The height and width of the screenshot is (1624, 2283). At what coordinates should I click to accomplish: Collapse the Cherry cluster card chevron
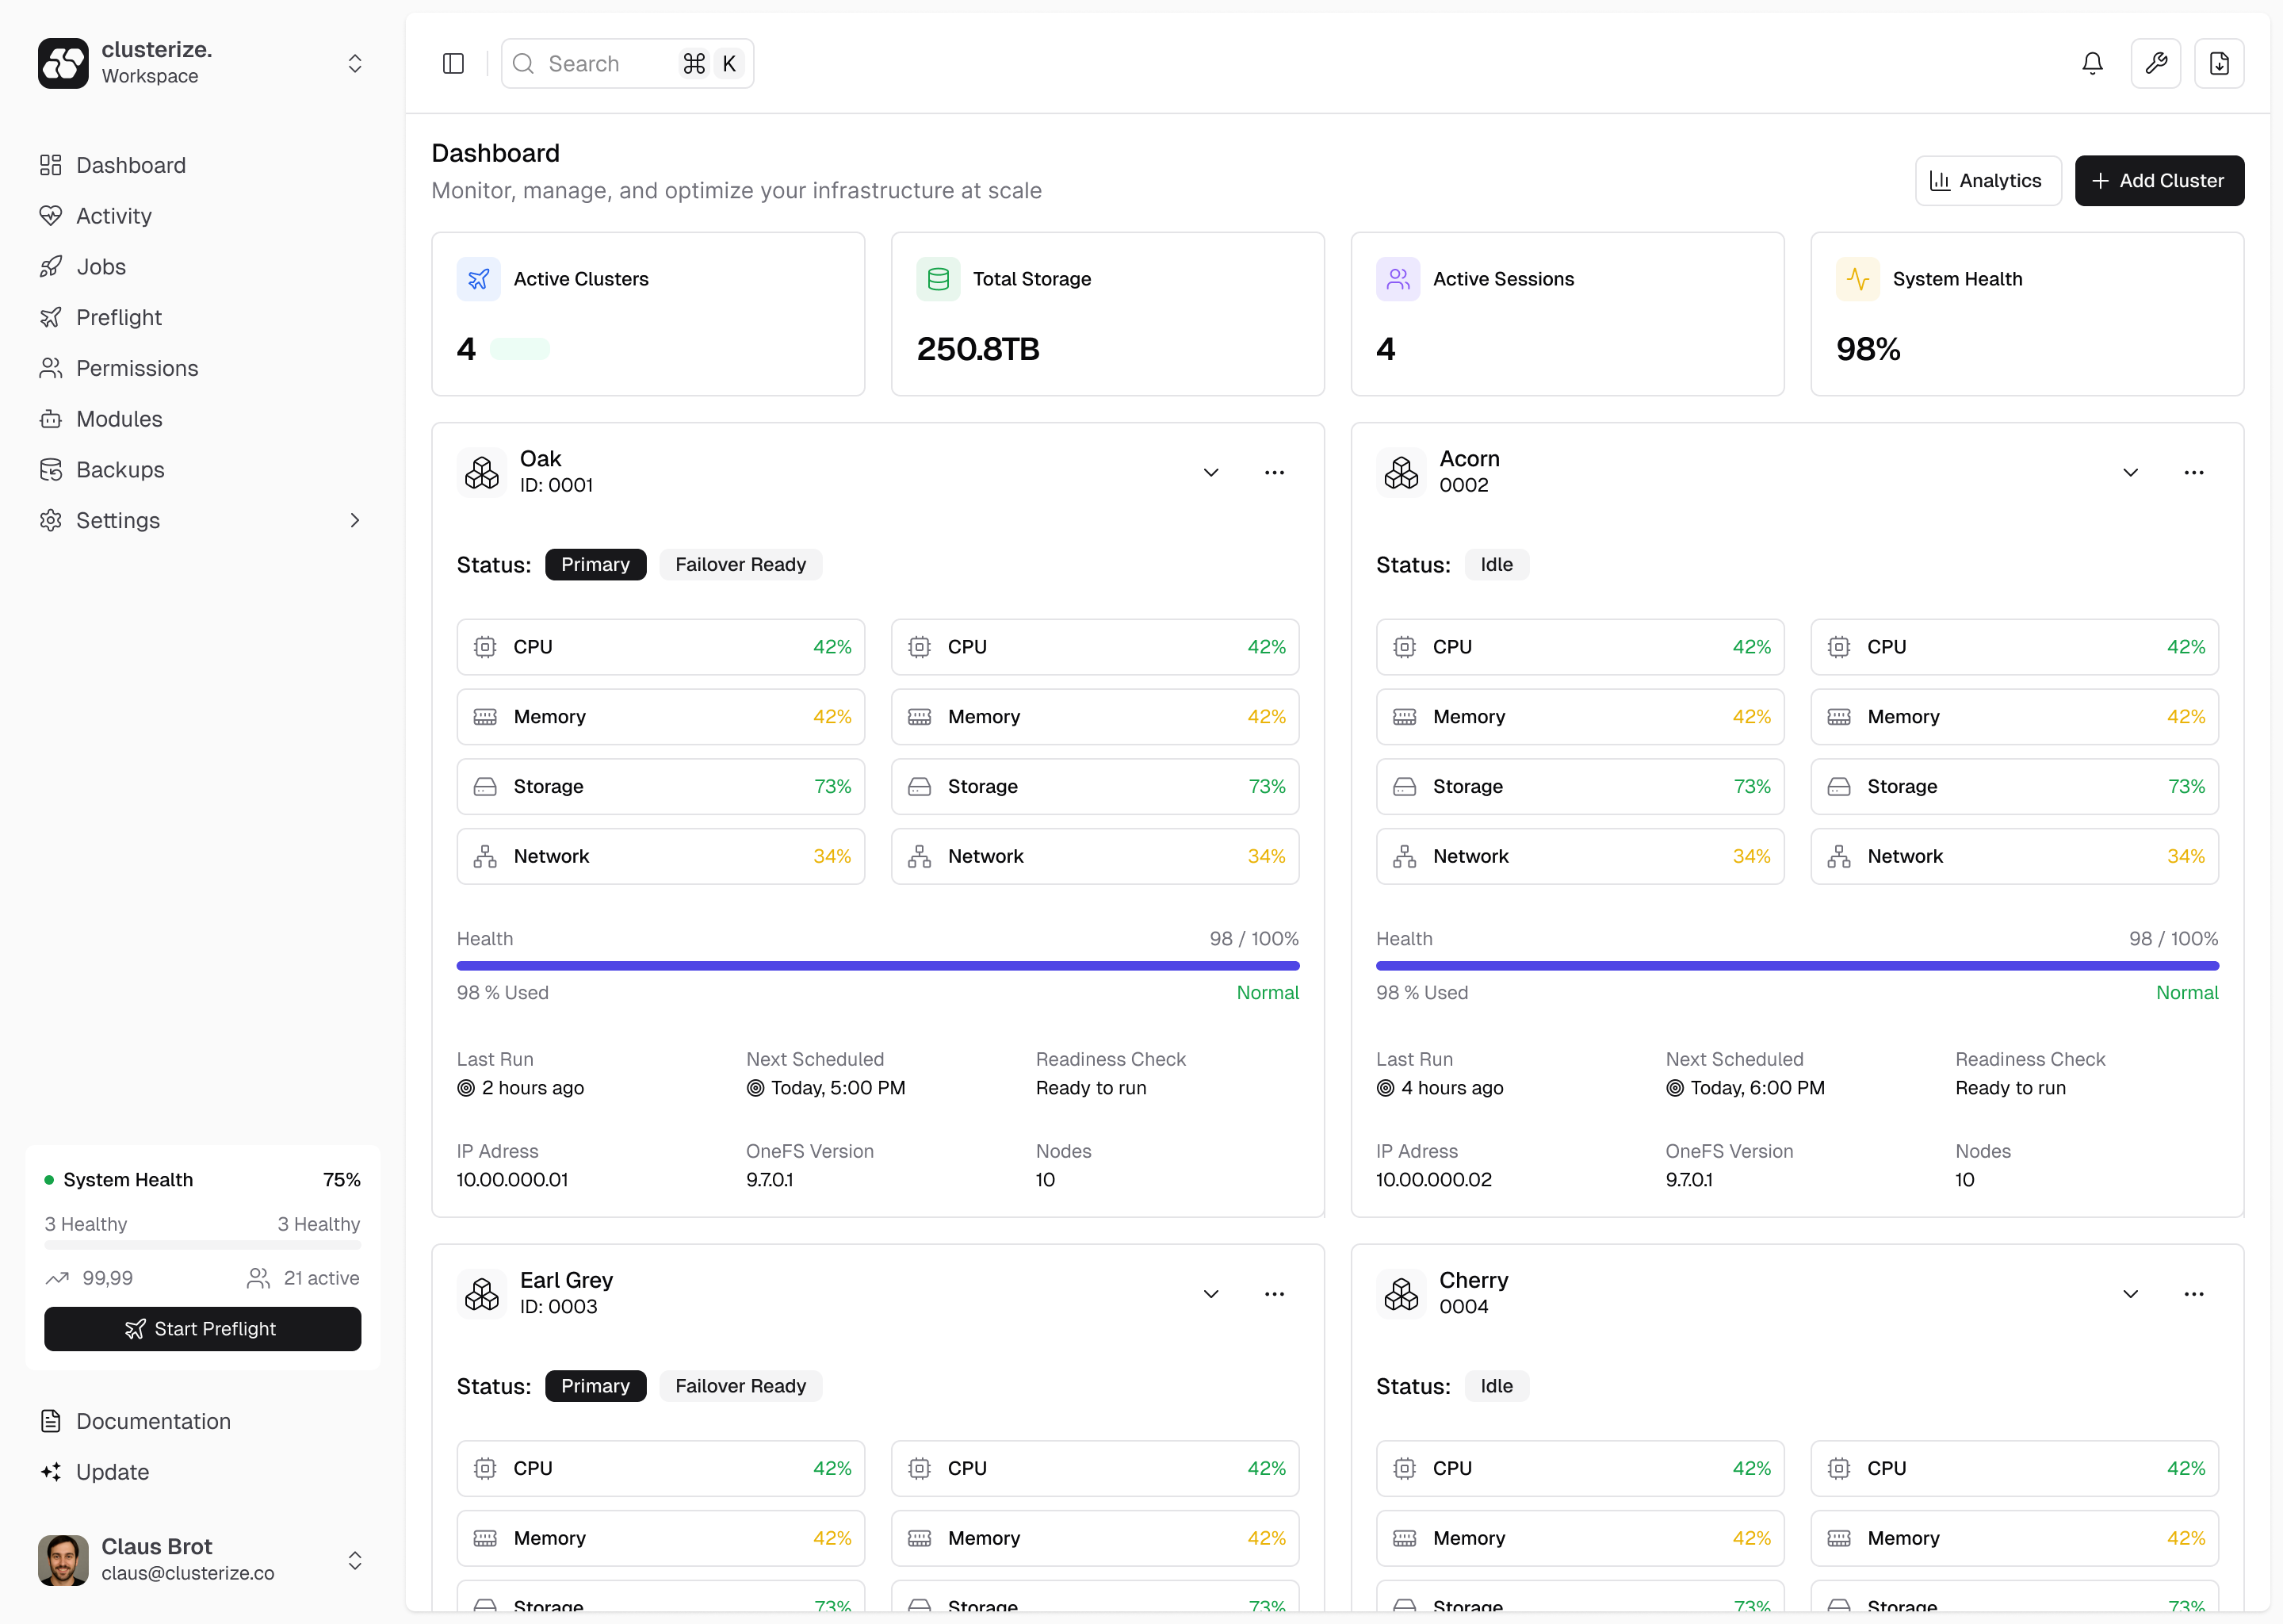(2130, 1293)
